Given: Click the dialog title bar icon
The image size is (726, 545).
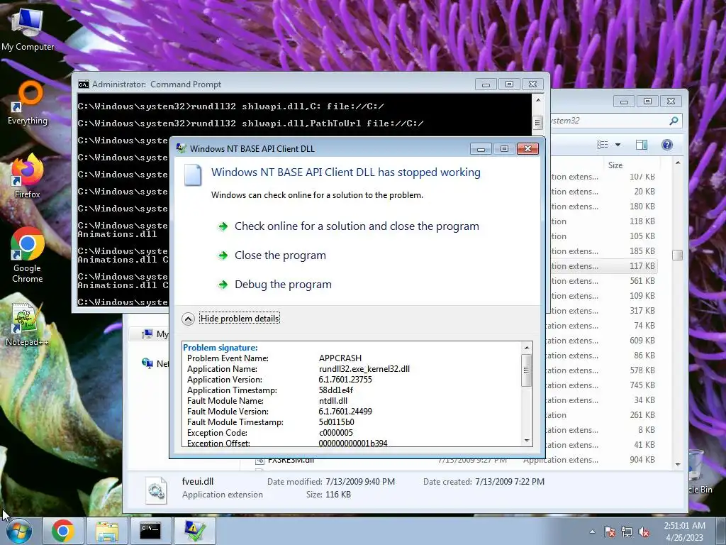Looking at the screenshot, I should pos(181,148).
